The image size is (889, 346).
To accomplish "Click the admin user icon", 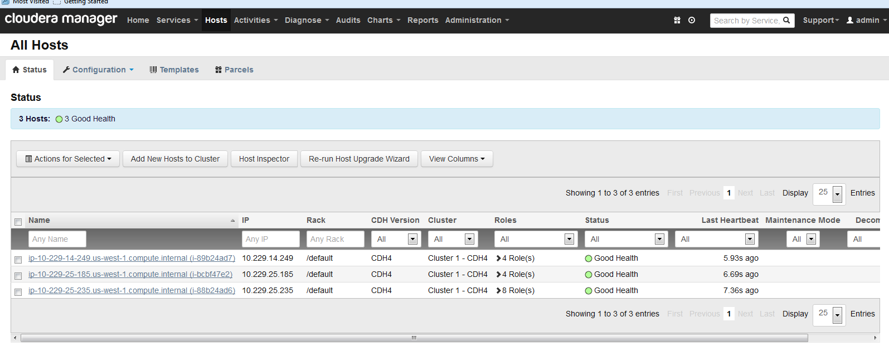I will click(x=850, y=20).
